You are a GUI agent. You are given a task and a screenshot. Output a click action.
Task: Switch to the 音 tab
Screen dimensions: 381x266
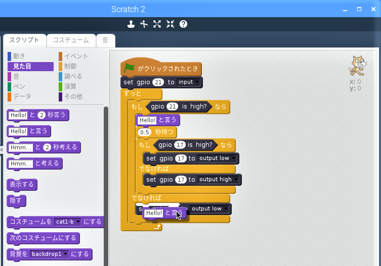click(x=105, y=40)
